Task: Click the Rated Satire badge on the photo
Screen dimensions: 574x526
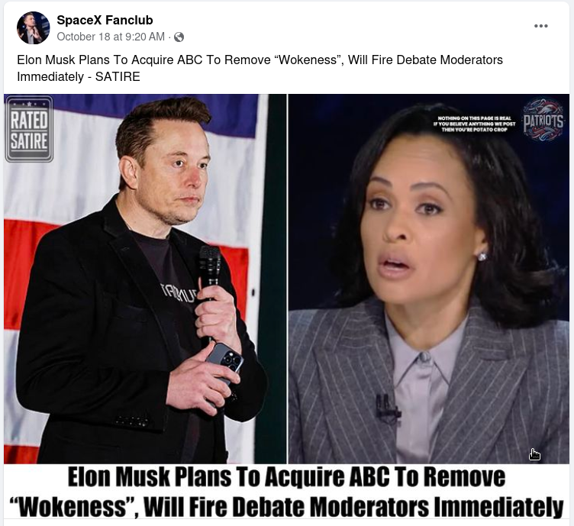Action: click(x=29, y=129)
